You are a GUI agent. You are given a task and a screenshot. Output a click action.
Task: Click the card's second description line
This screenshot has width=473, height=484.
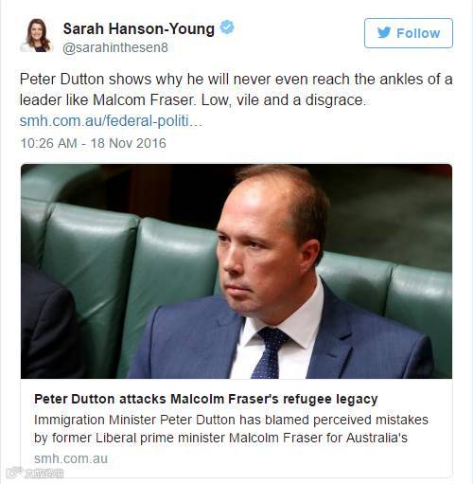pos(220,438)
